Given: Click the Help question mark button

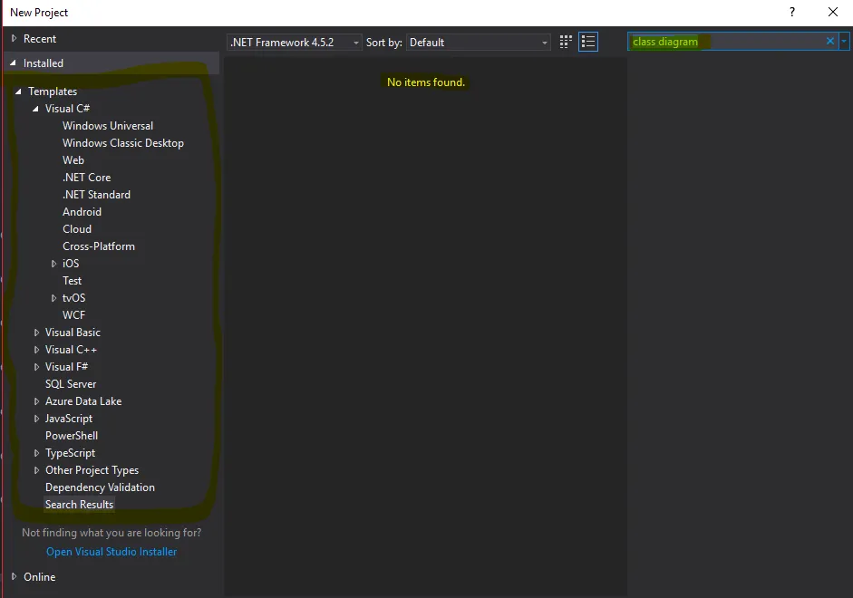Looking at the screenshot, I should [792, 12].
